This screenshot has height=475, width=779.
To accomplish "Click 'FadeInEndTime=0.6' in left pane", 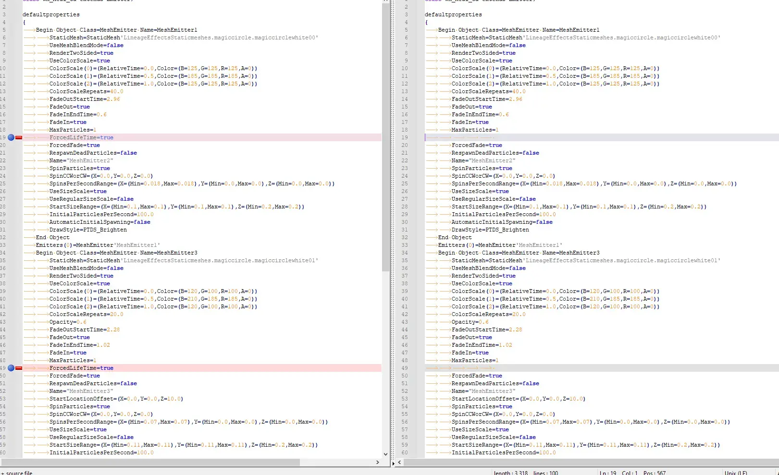I will [78, 114].
